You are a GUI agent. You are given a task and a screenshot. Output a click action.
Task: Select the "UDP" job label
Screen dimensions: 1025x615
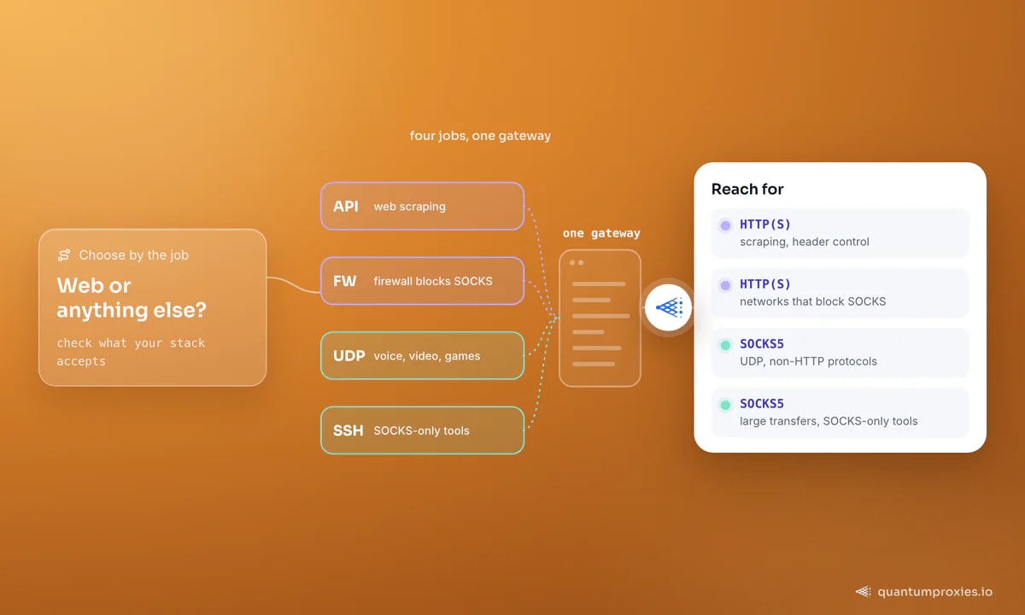[349, 355]
